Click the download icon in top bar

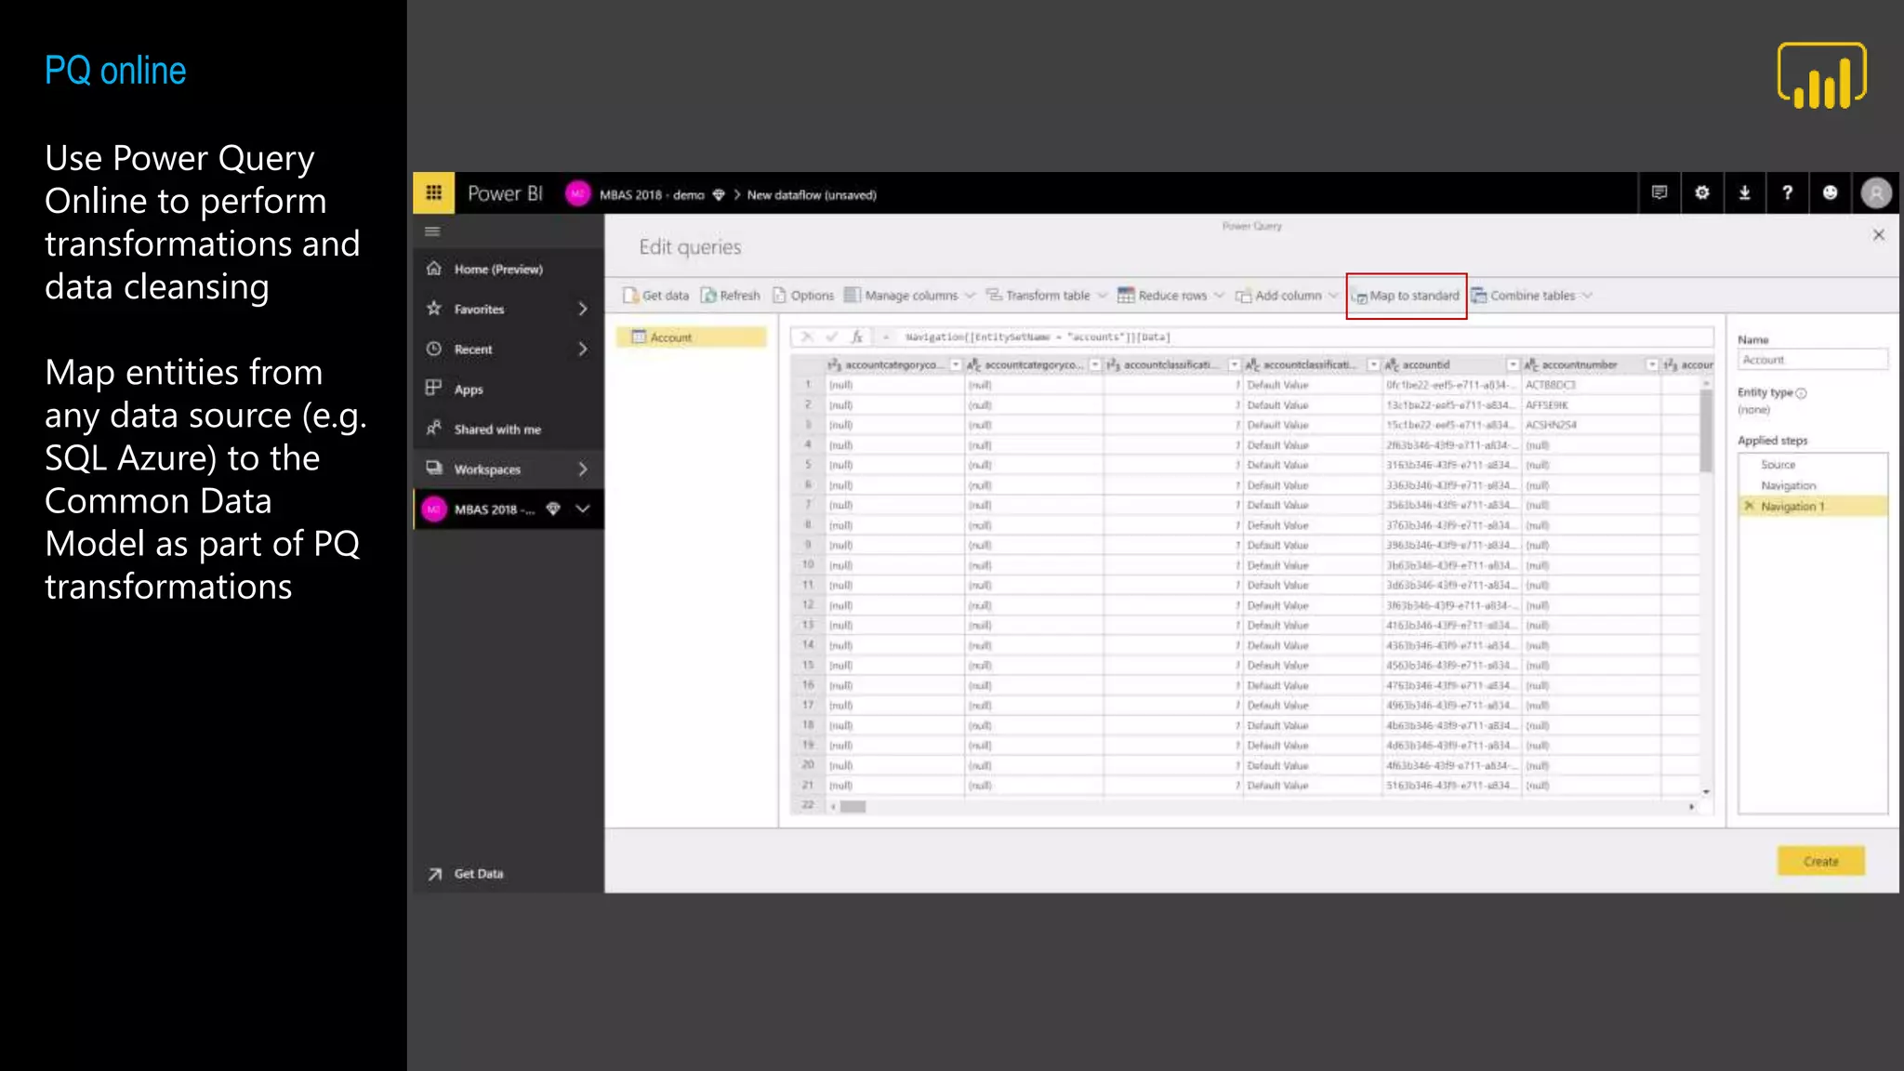click(1745, 192)
